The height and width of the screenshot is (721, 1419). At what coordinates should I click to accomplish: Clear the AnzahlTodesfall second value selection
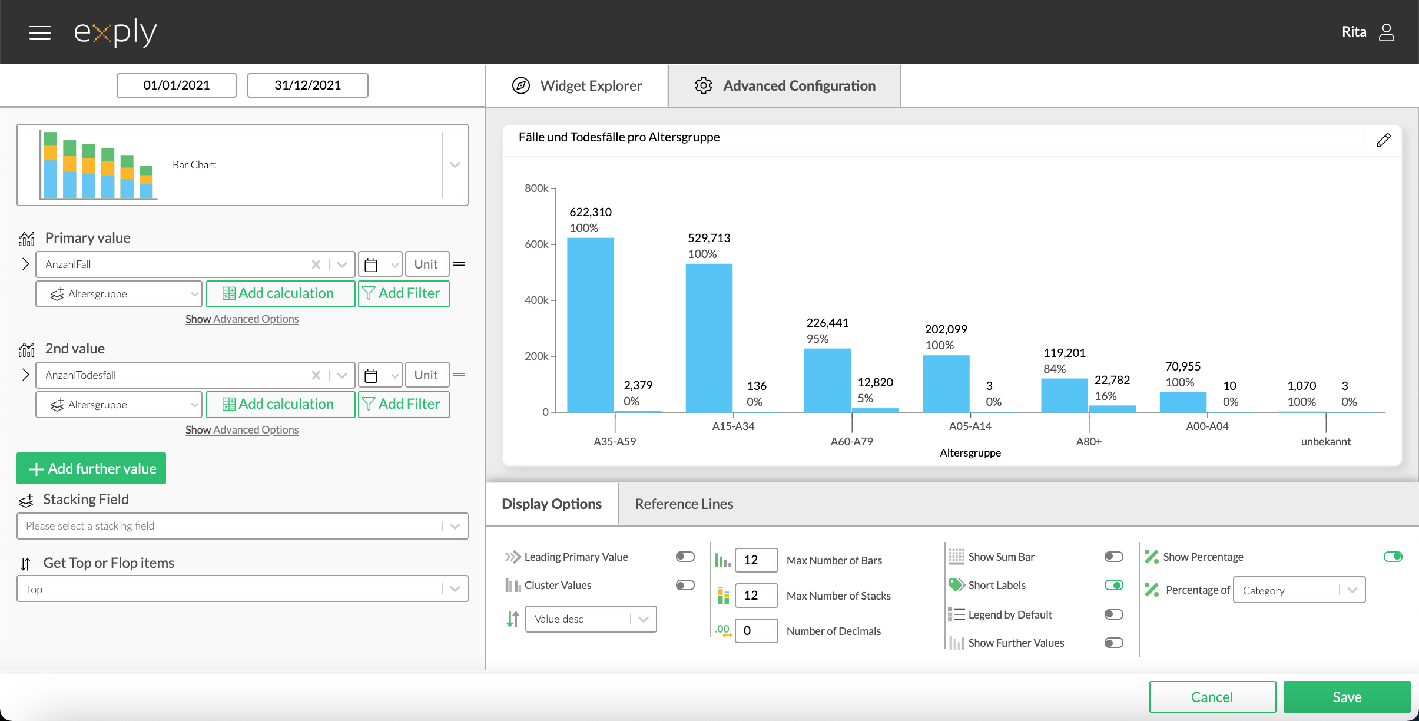316,375
